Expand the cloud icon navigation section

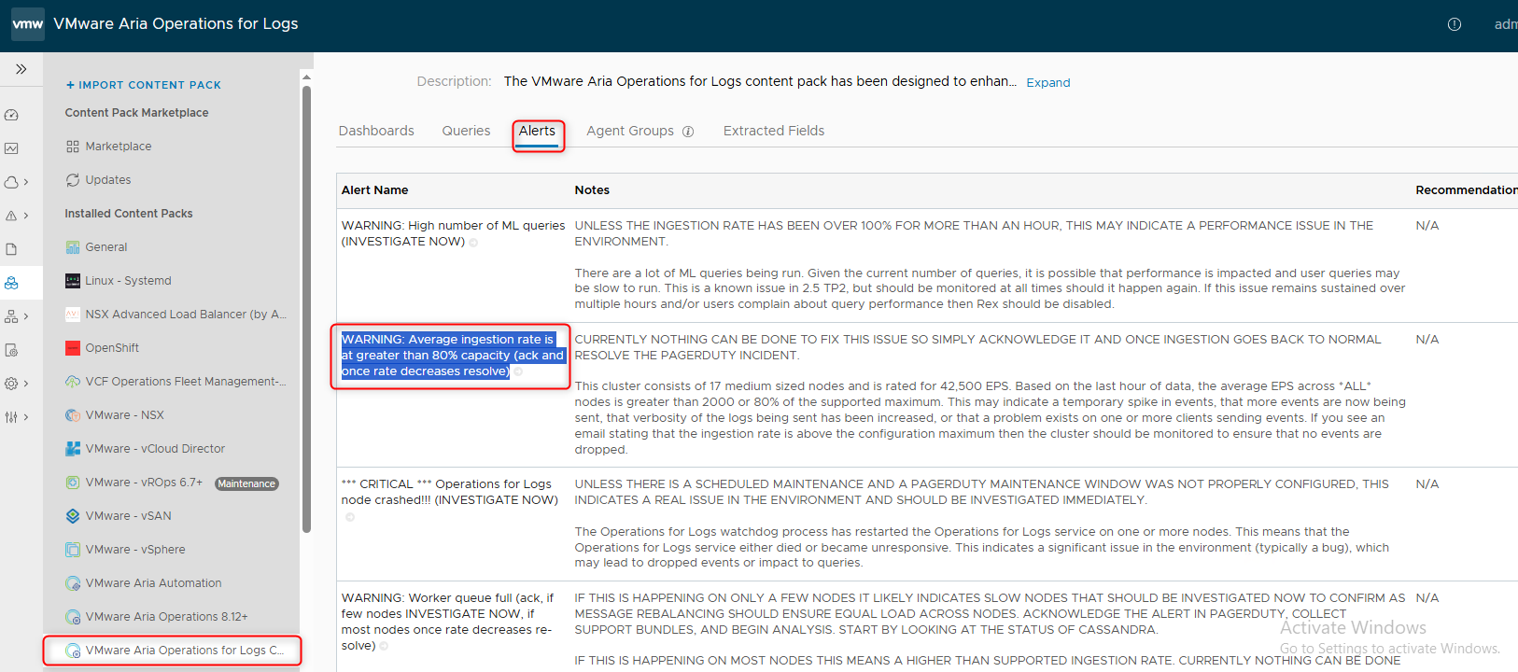pos(16,182)
